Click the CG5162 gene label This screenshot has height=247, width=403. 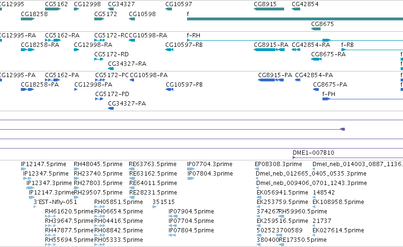click(56, 4)
